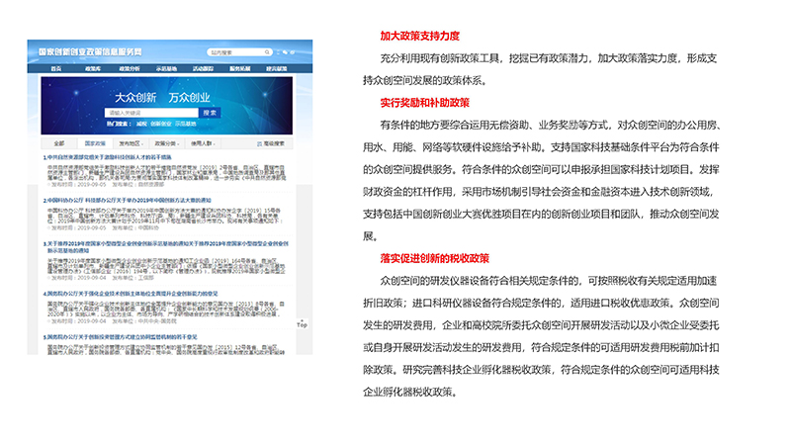Click the Top back-to-top button
The height and width of the screenshot is (445, 791).
(303, 324)
